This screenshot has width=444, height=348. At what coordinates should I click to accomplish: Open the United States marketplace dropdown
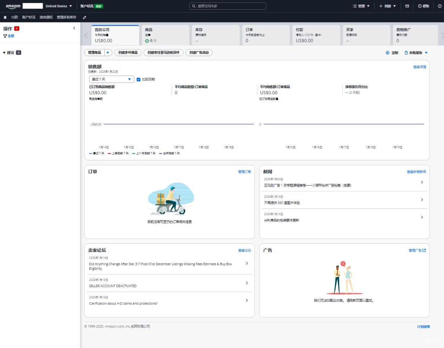pos(59,6)
